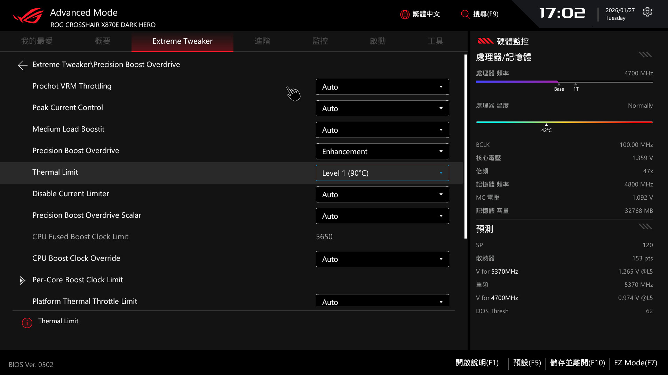Image resolution: width=668 pixels, height=375 pixels.
Task: Open Prochot VRM Throttling dropdown
Action: coord(382,87)
